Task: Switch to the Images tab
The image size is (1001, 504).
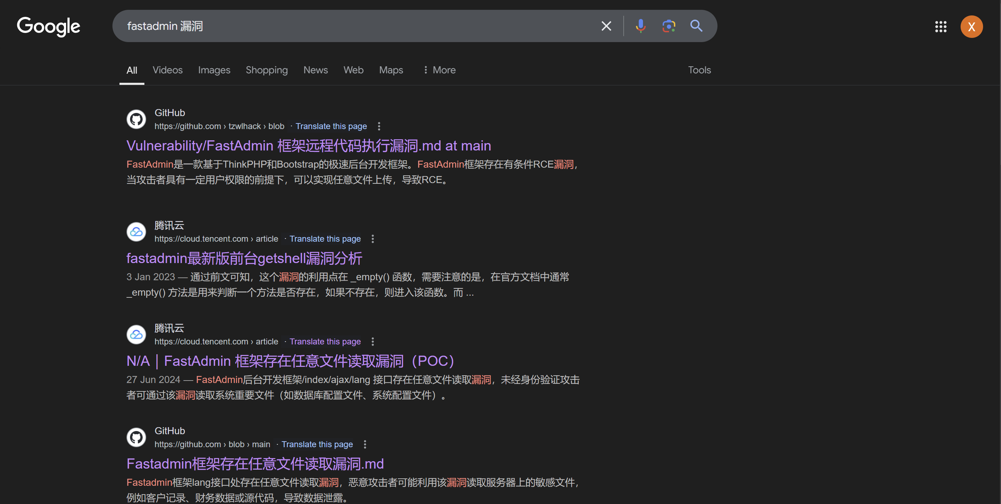Action: [x=214, y=70]
